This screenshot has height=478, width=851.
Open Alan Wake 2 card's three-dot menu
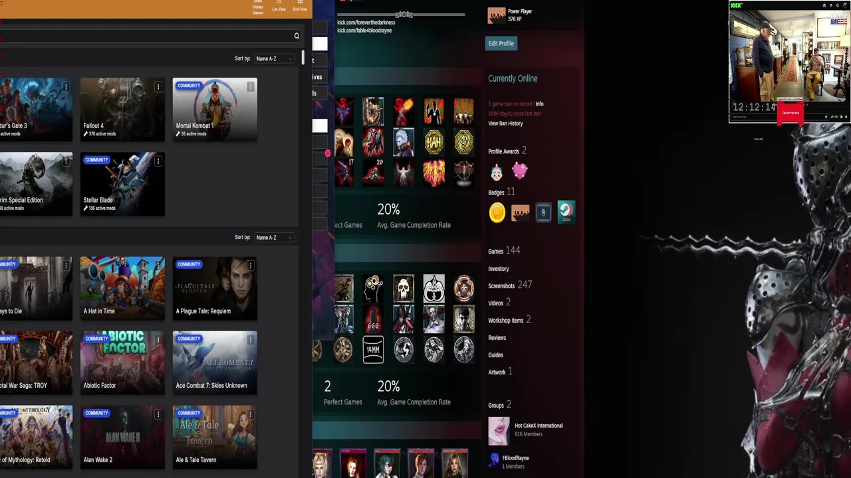click(x=158, y=414)
